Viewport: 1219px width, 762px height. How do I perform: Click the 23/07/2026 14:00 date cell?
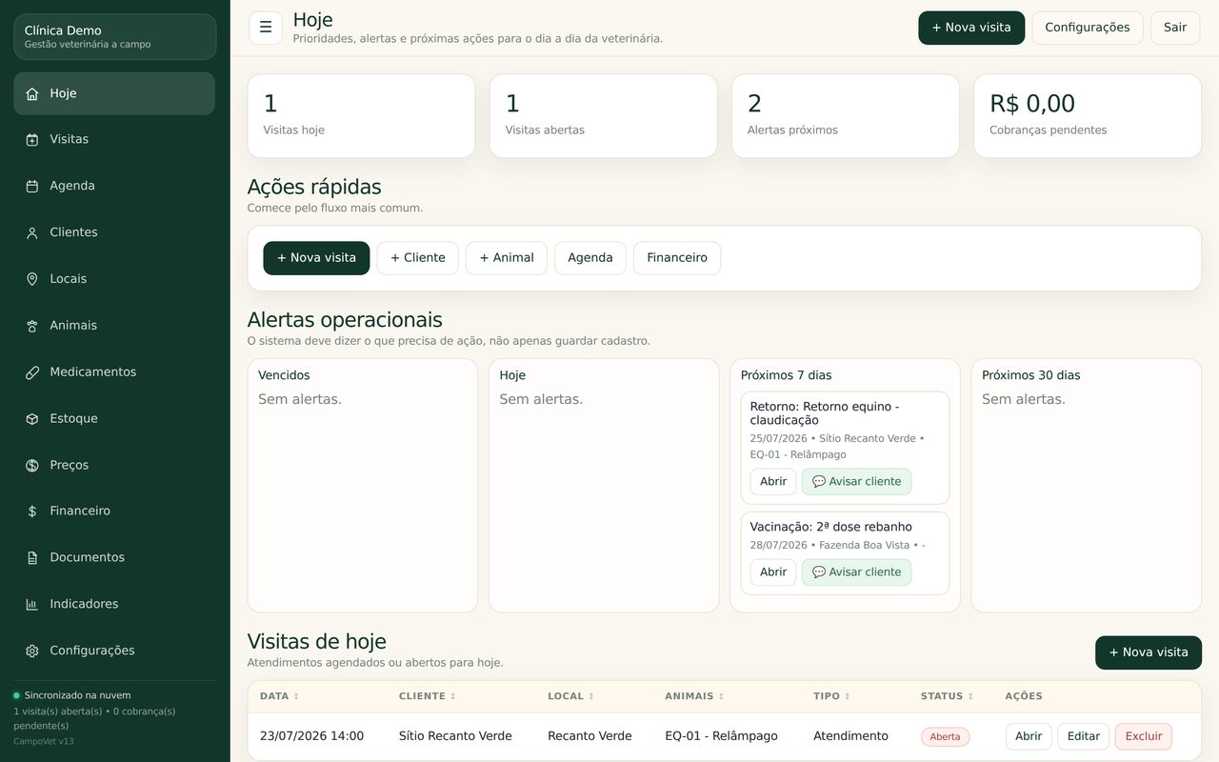[x=311, y=736]
